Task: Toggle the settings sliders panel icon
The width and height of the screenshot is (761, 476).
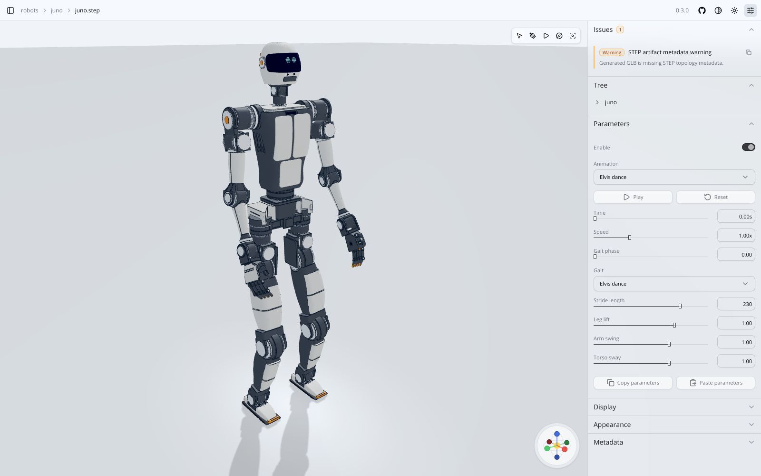Action: click(x=751, y=10)
